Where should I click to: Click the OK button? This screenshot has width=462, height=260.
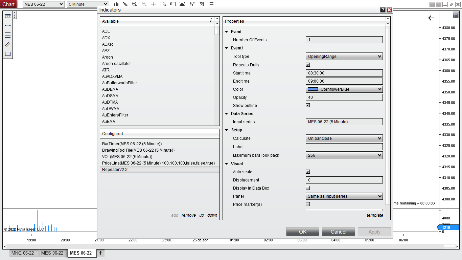[303, 232]
